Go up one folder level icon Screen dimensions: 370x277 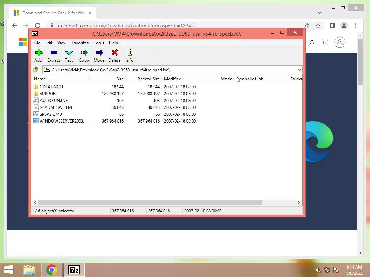36,70
